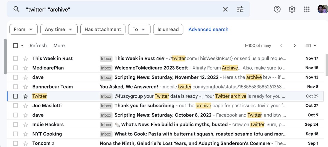Open Advanced search link
This screenshot has width=328, height=147.
point(209,29)
